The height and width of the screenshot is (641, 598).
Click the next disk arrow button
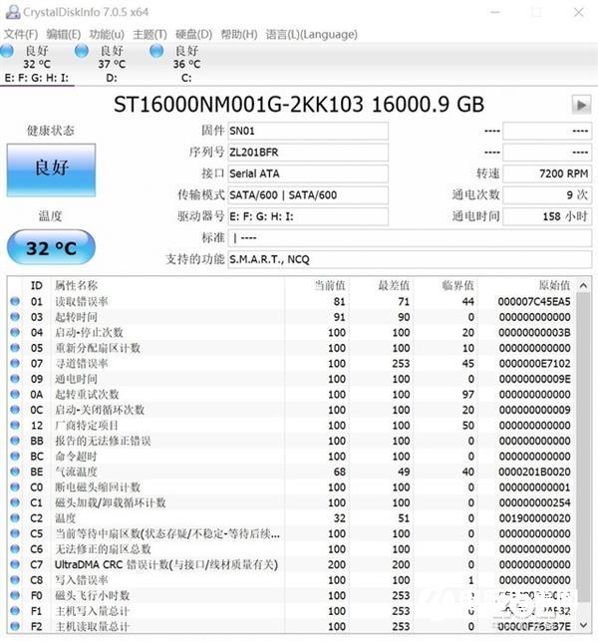coord(581,105)
